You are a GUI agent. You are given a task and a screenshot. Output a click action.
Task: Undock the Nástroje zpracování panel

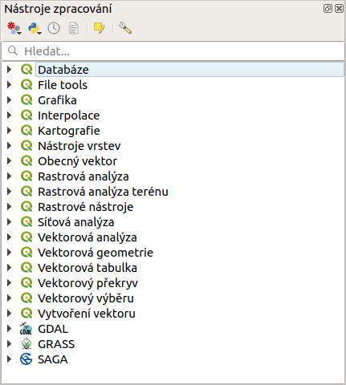pos(328,9)
